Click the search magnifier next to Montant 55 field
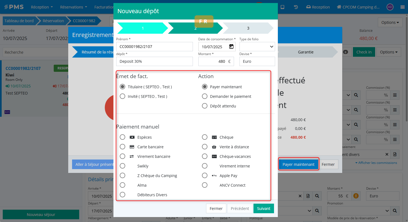Viewport: 408px width, 222px height. [317, 196]
